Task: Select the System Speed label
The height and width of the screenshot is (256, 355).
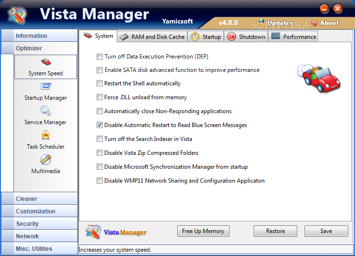Action: tap(46, 73)
